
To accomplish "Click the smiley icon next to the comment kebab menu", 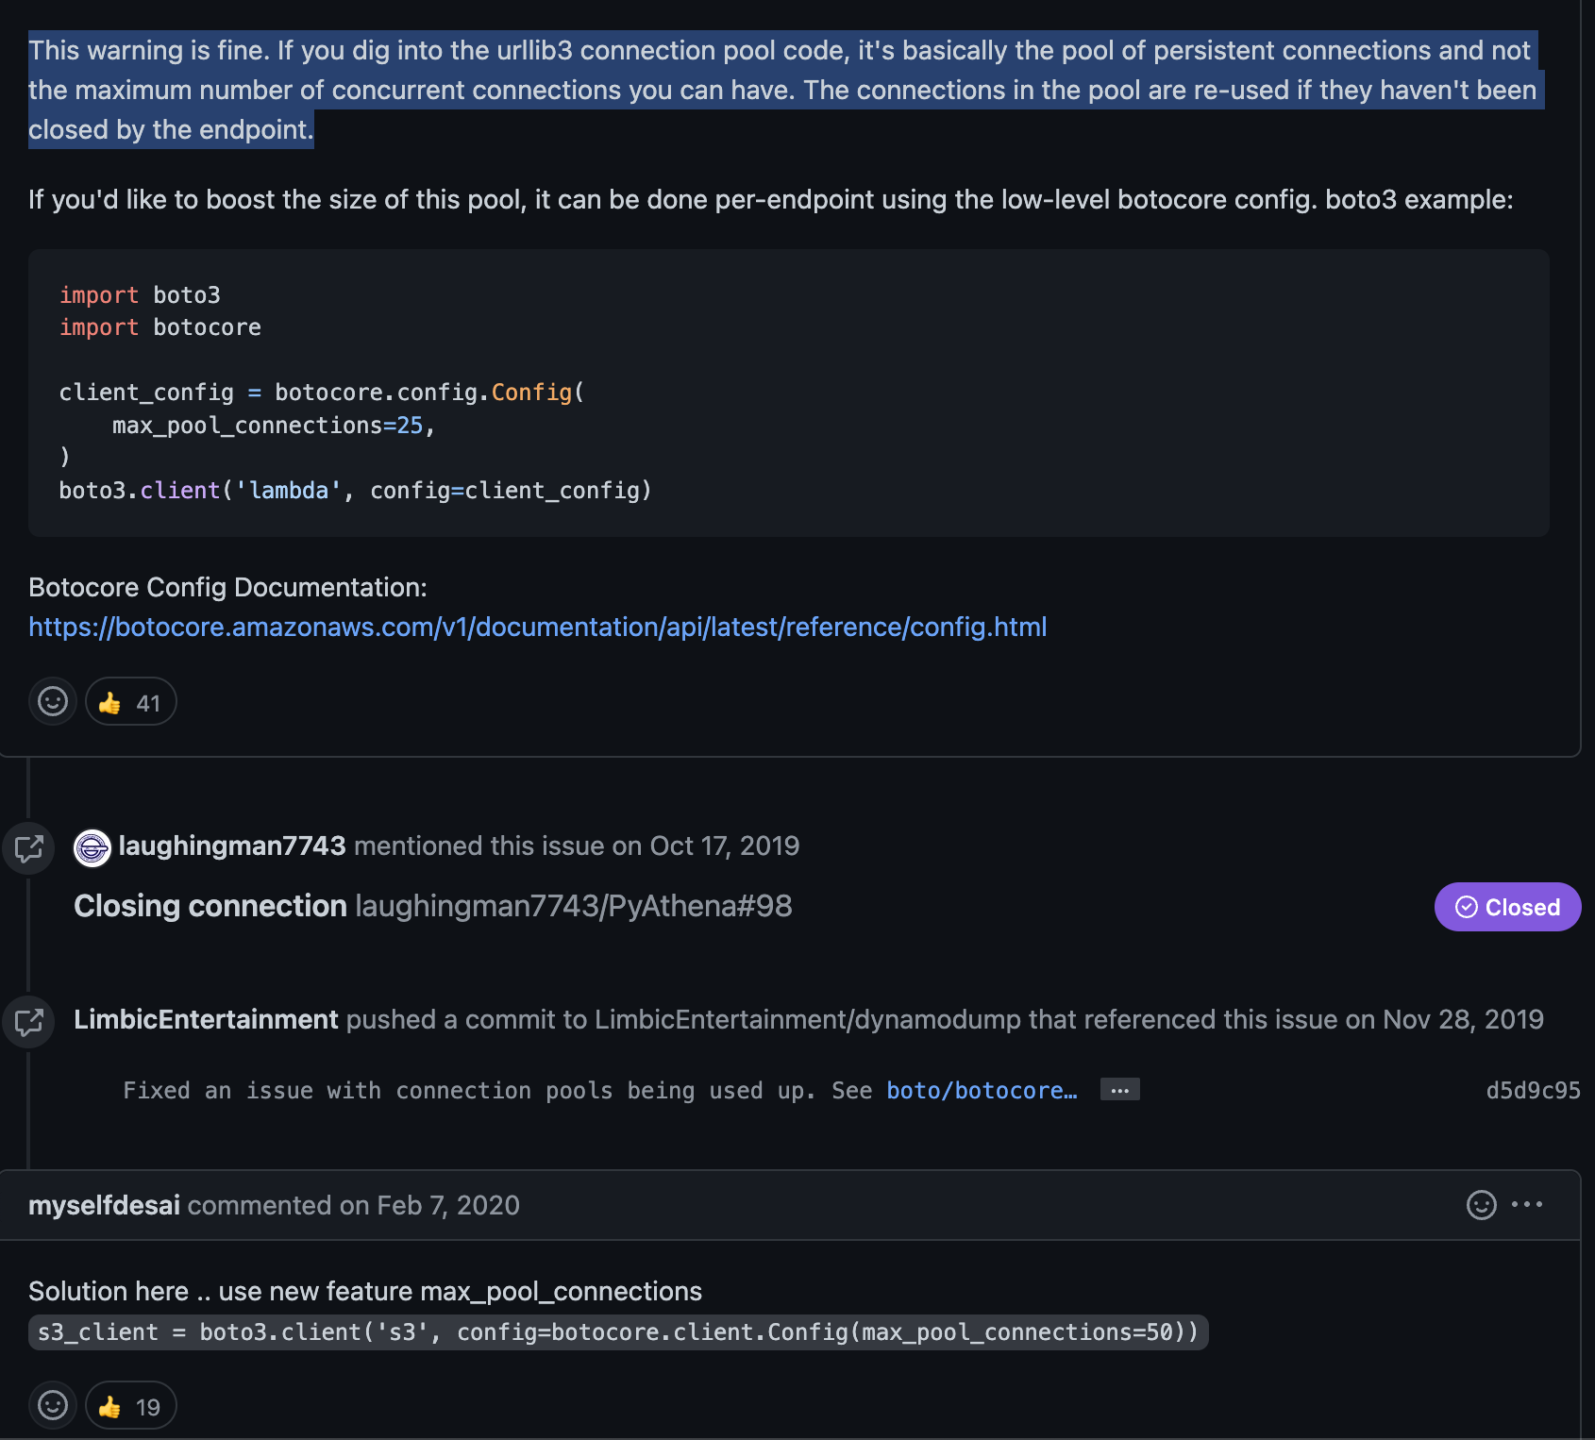I will tap(1479, 1205).
